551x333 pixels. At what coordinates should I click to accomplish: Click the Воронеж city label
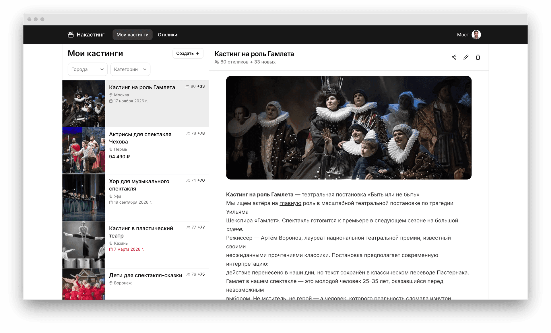pos(123,283)
